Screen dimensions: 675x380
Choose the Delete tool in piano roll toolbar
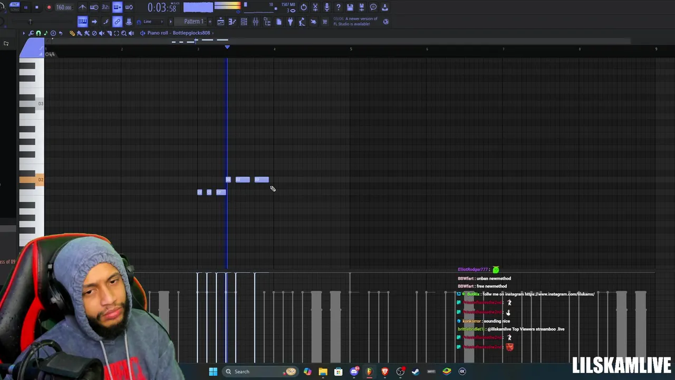point(94,33)
